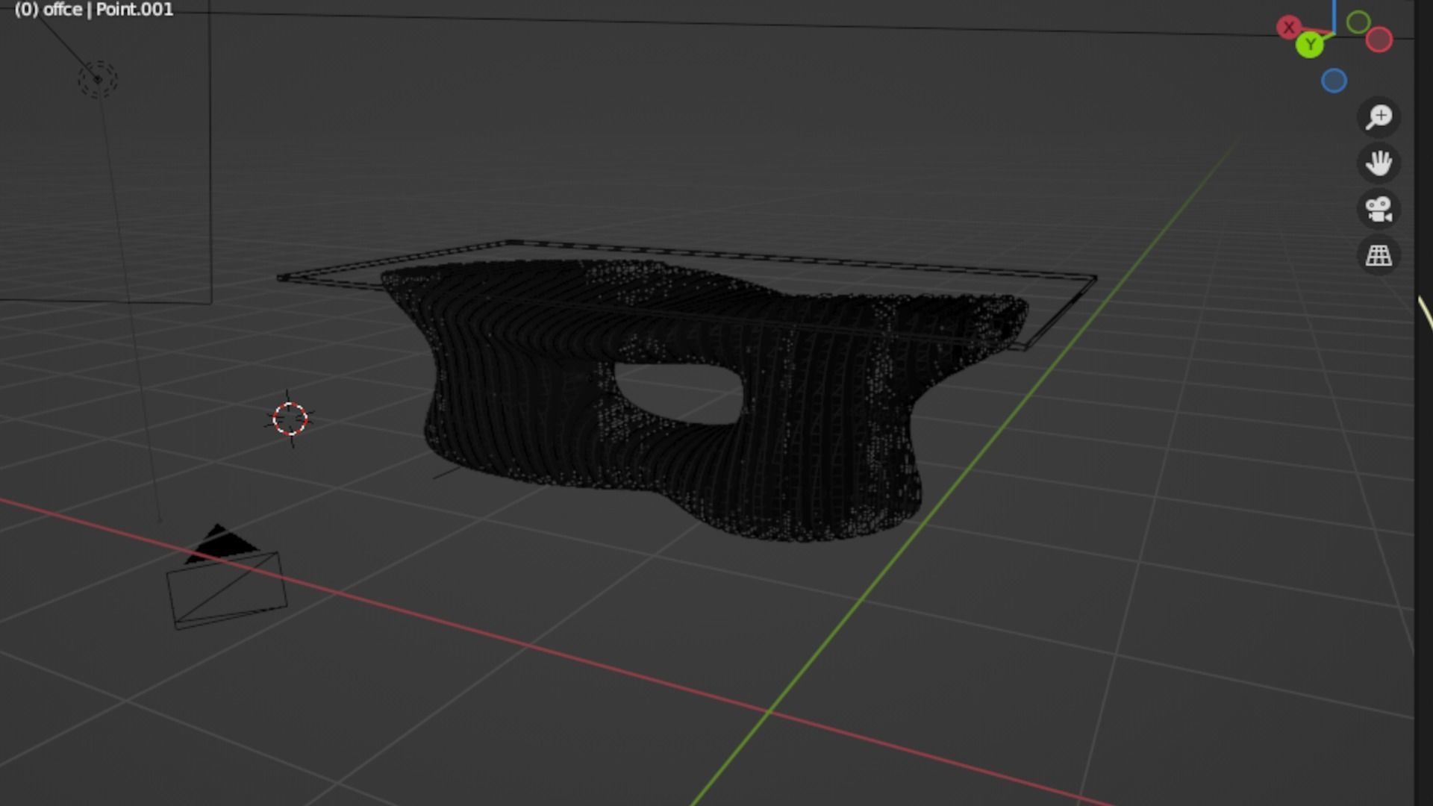Screen dimensions: 1433x806
Task: Click the 3D cursor crosshair
Action: 290,419
